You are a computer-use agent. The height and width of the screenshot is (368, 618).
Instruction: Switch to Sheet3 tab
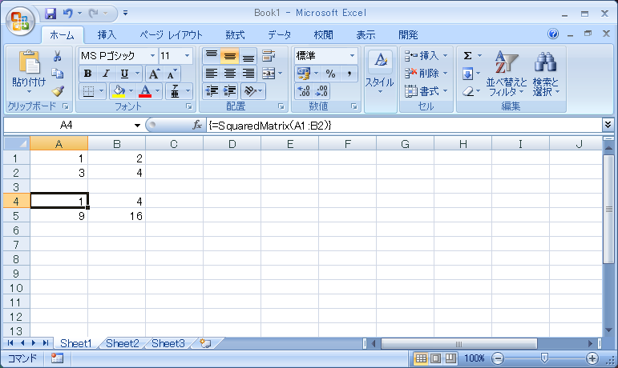coord(168,343)
